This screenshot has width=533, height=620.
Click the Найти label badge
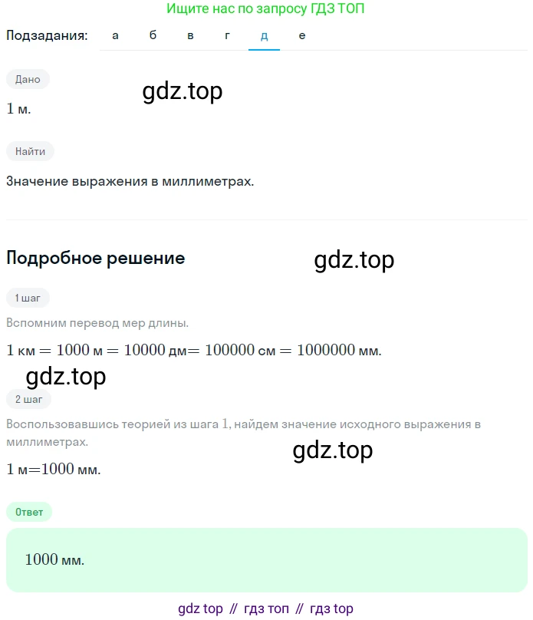tap(30, 151)
